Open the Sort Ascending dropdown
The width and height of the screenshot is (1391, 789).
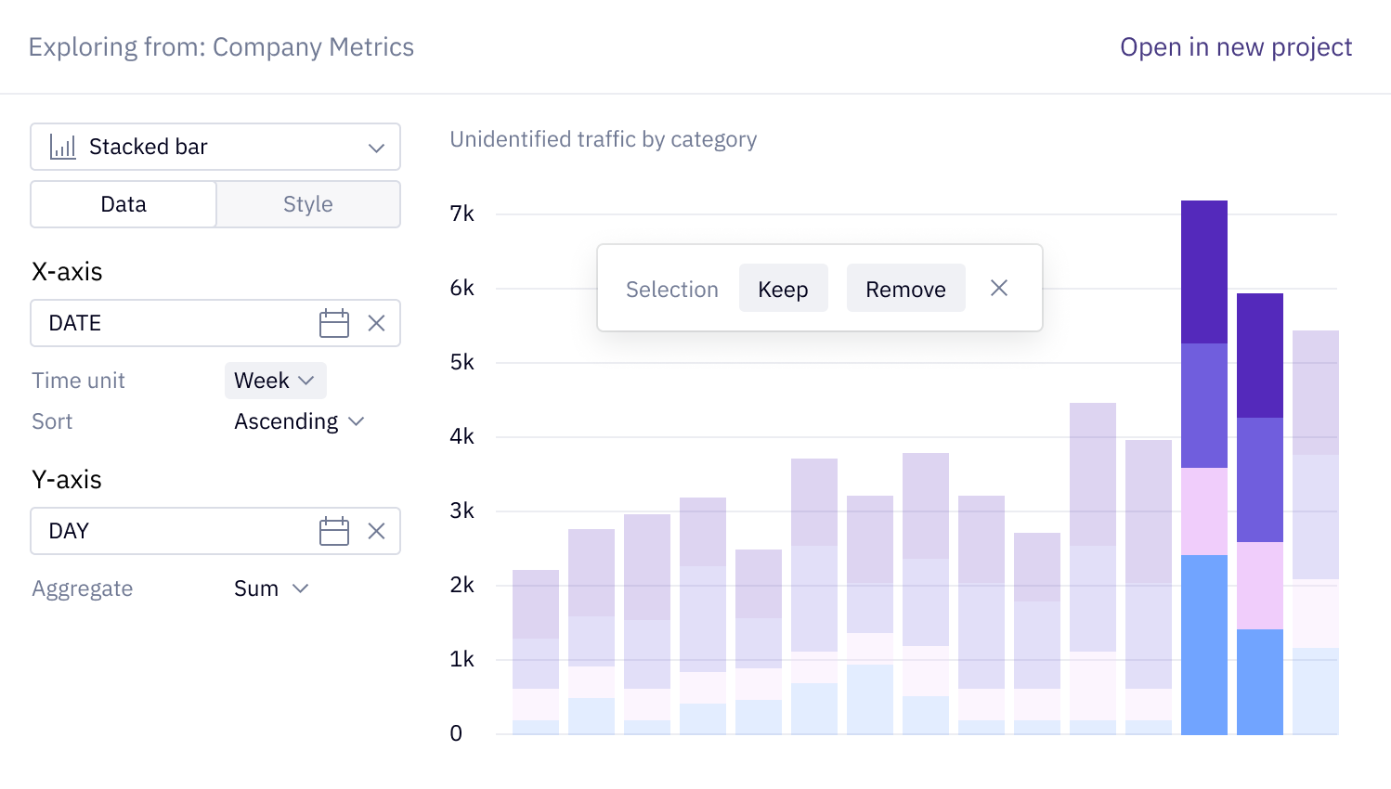(x=299, y=421)
